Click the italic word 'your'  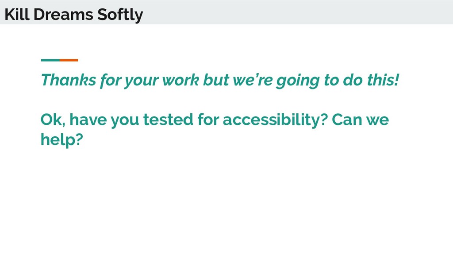point(142,81)
